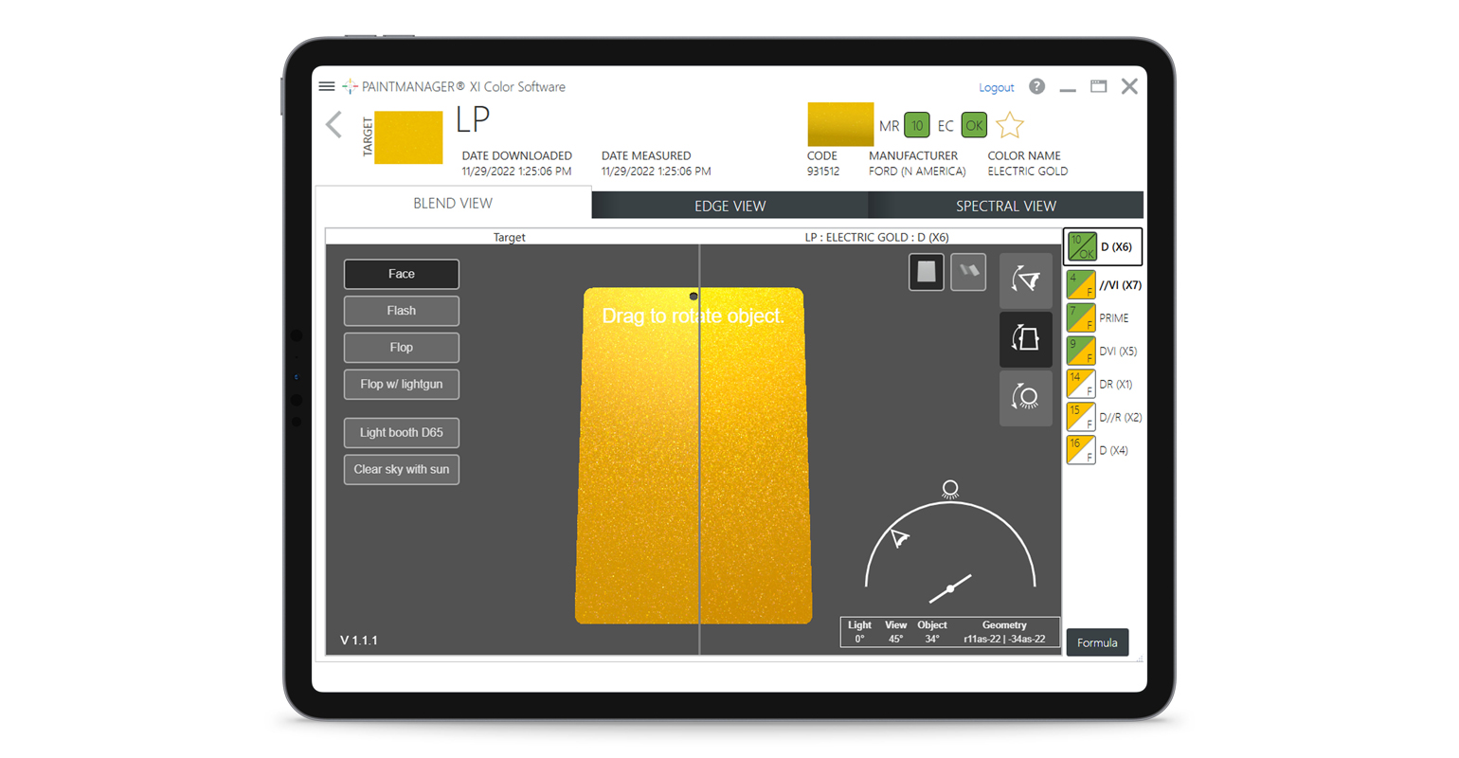The width and height of the screenshot is (1459, 758).
Task: Enable the Flash viewing angle
Action: click(401, 311)
